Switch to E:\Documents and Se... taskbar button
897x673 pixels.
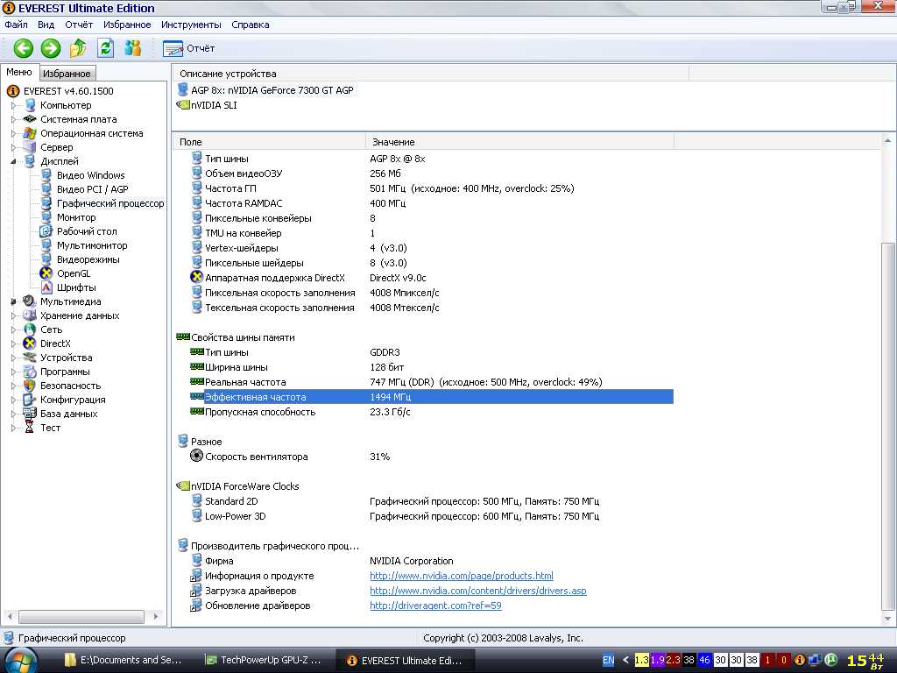coord(124,660)
